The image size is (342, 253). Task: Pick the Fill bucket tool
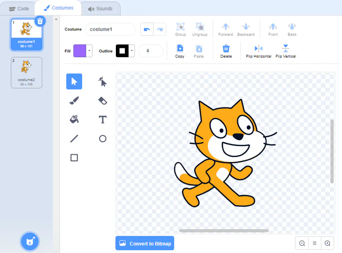tap(74, 120)
